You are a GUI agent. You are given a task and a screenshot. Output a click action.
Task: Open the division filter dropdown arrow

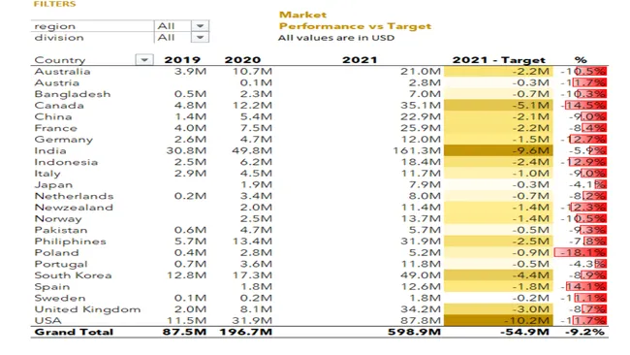200,38
